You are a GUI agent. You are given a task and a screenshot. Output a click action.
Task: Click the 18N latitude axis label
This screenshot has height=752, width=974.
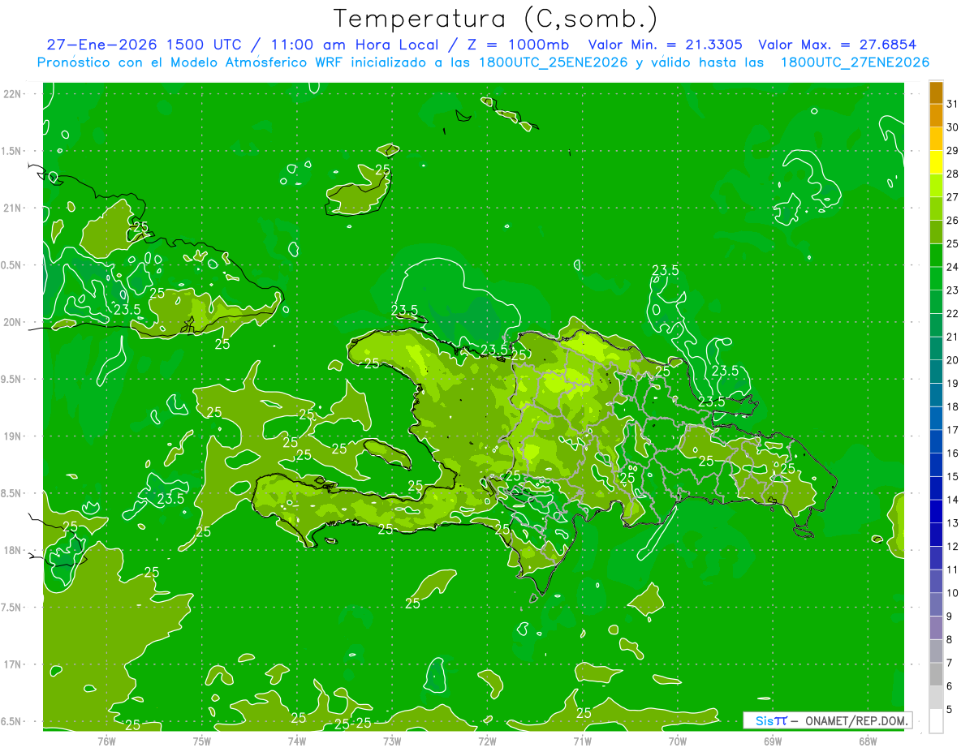(13, 550)
